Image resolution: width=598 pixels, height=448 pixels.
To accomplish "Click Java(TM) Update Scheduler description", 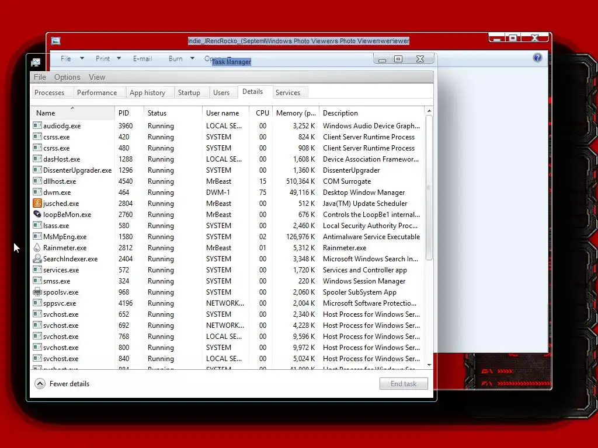I will tap(365, 204).
